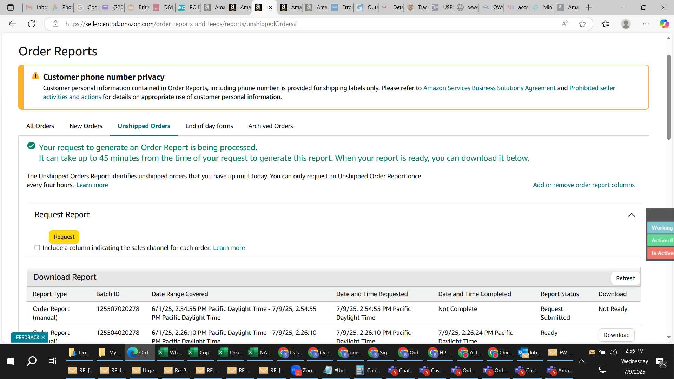
Task: Select batch ID 125507020278 text
Action: pos(118,309)
